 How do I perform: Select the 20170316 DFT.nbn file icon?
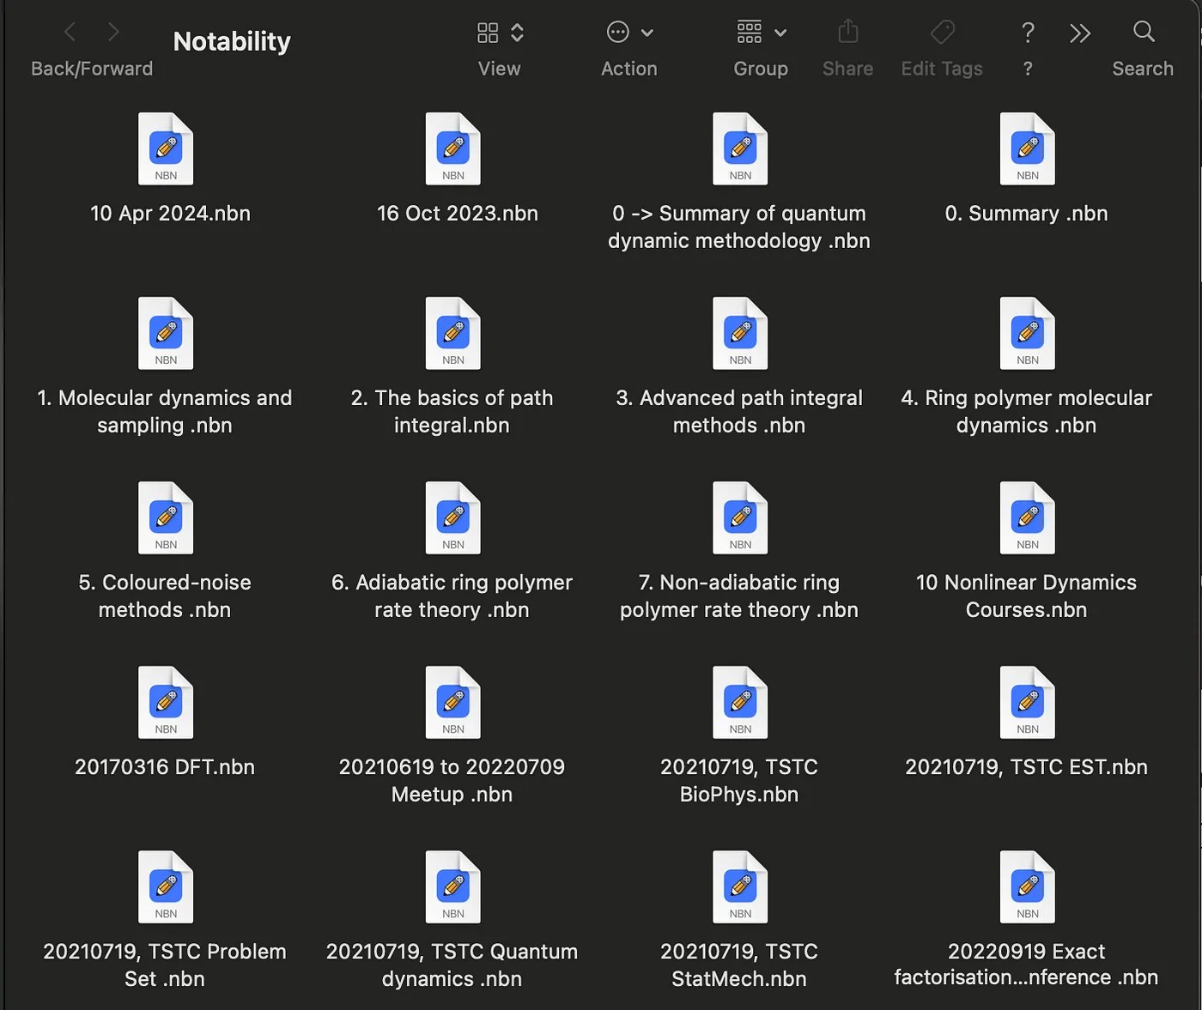(166, 703)
